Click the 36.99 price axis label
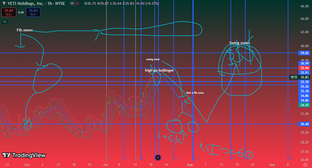Image resolution: width=312 pixels, height=168 pixels. (304, 63)
